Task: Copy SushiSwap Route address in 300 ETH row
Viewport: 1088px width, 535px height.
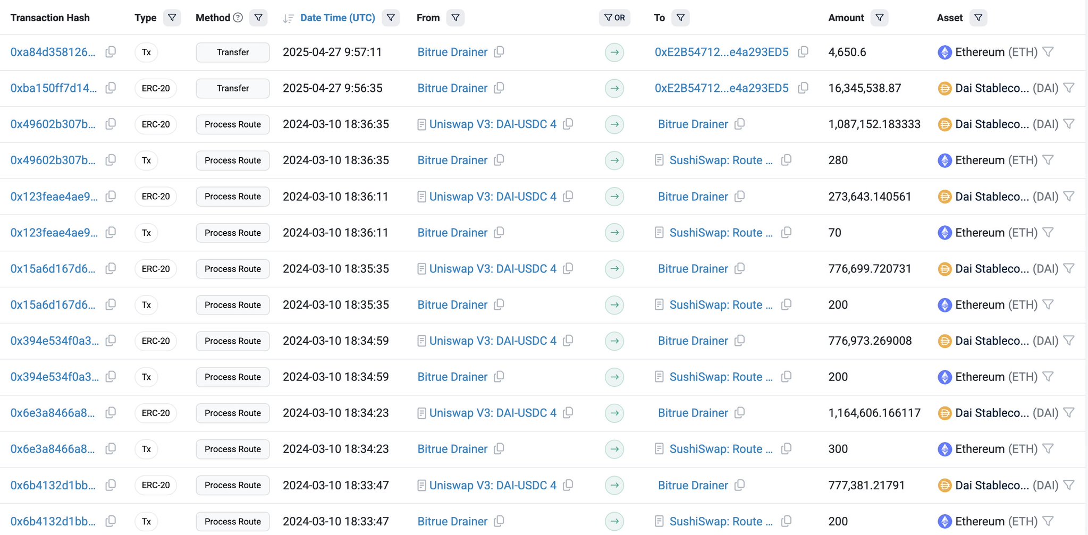Action: (786, 449)
